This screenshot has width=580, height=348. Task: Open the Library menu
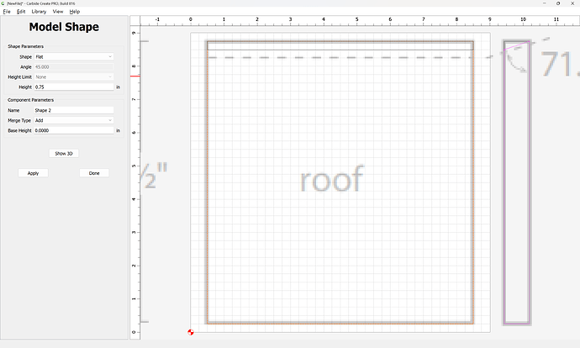(39, 12)
